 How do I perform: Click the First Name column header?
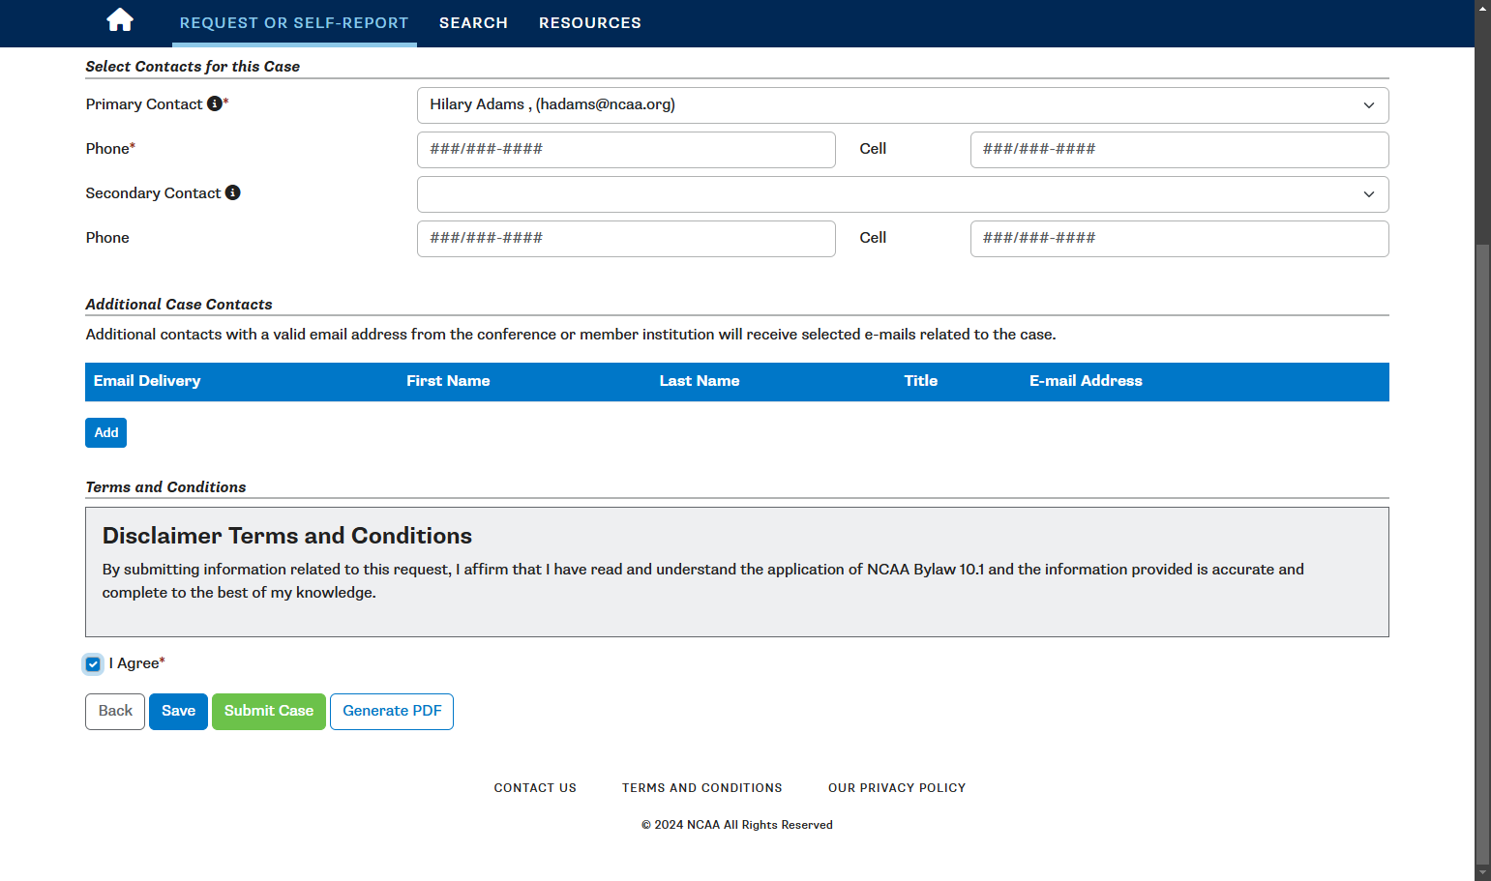pyautogui.click(x=448, y=381)
